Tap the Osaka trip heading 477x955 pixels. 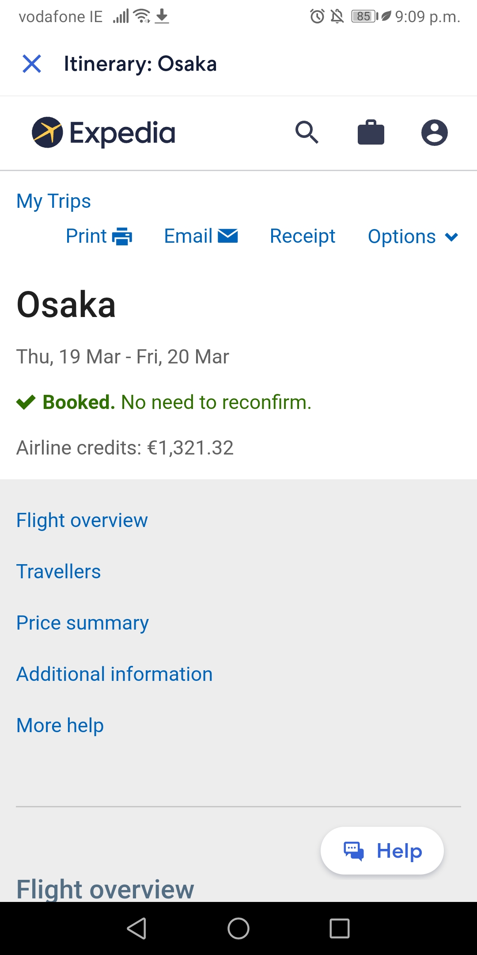(x=66, y=305)
